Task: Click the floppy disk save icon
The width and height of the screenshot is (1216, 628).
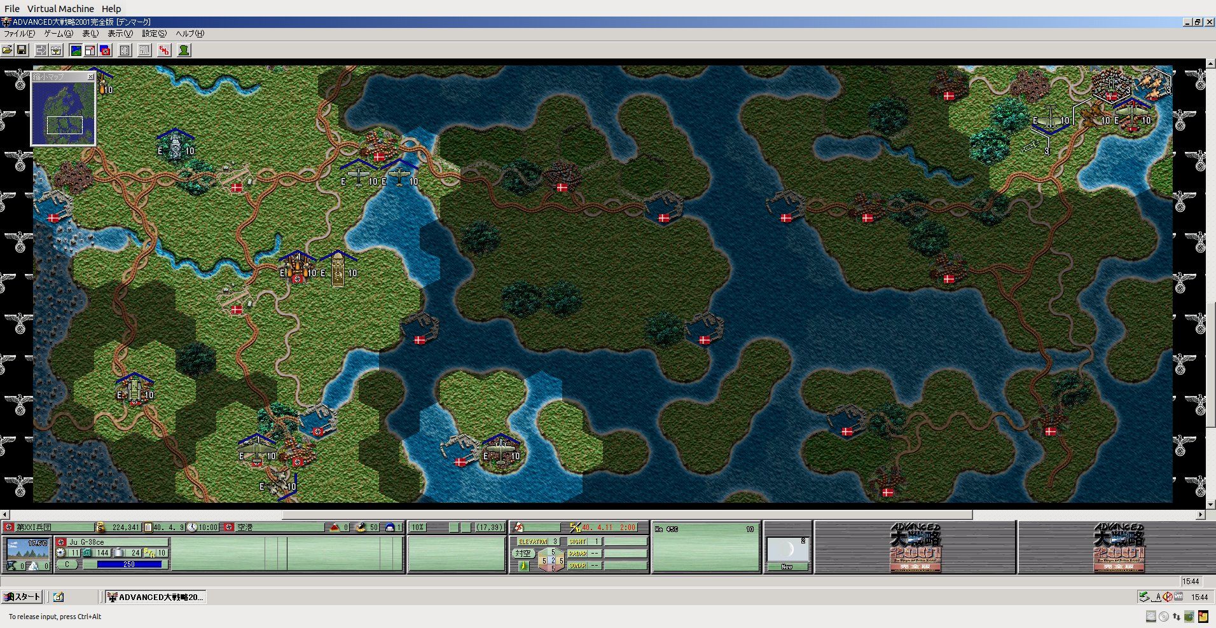Action: tap(21, 50)
